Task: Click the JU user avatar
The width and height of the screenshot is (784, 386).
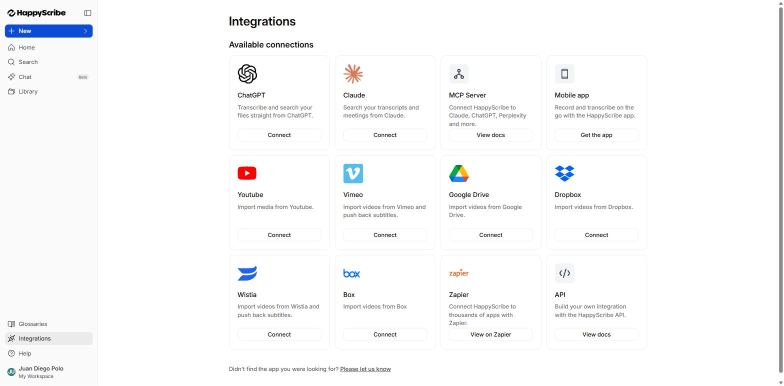Action: (x=11, y=372)
